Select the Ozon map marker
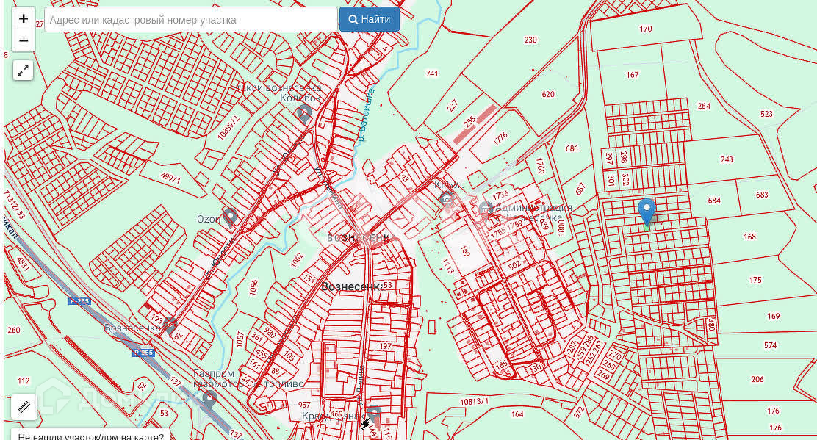The image size is (817, 440). click(x=230, y=216)
